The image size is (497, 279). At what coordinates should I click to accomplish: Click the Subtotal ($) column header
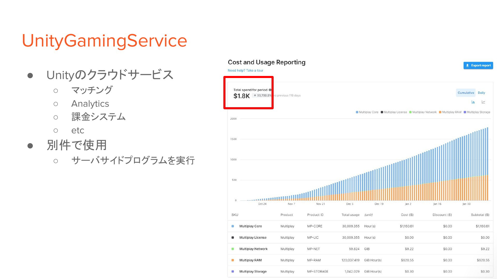click(480, 215)
